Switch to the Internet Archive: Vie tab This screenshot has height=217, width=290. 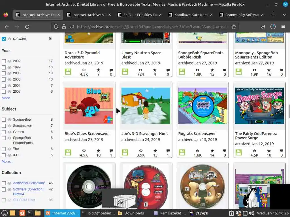[x=89, y=15]
